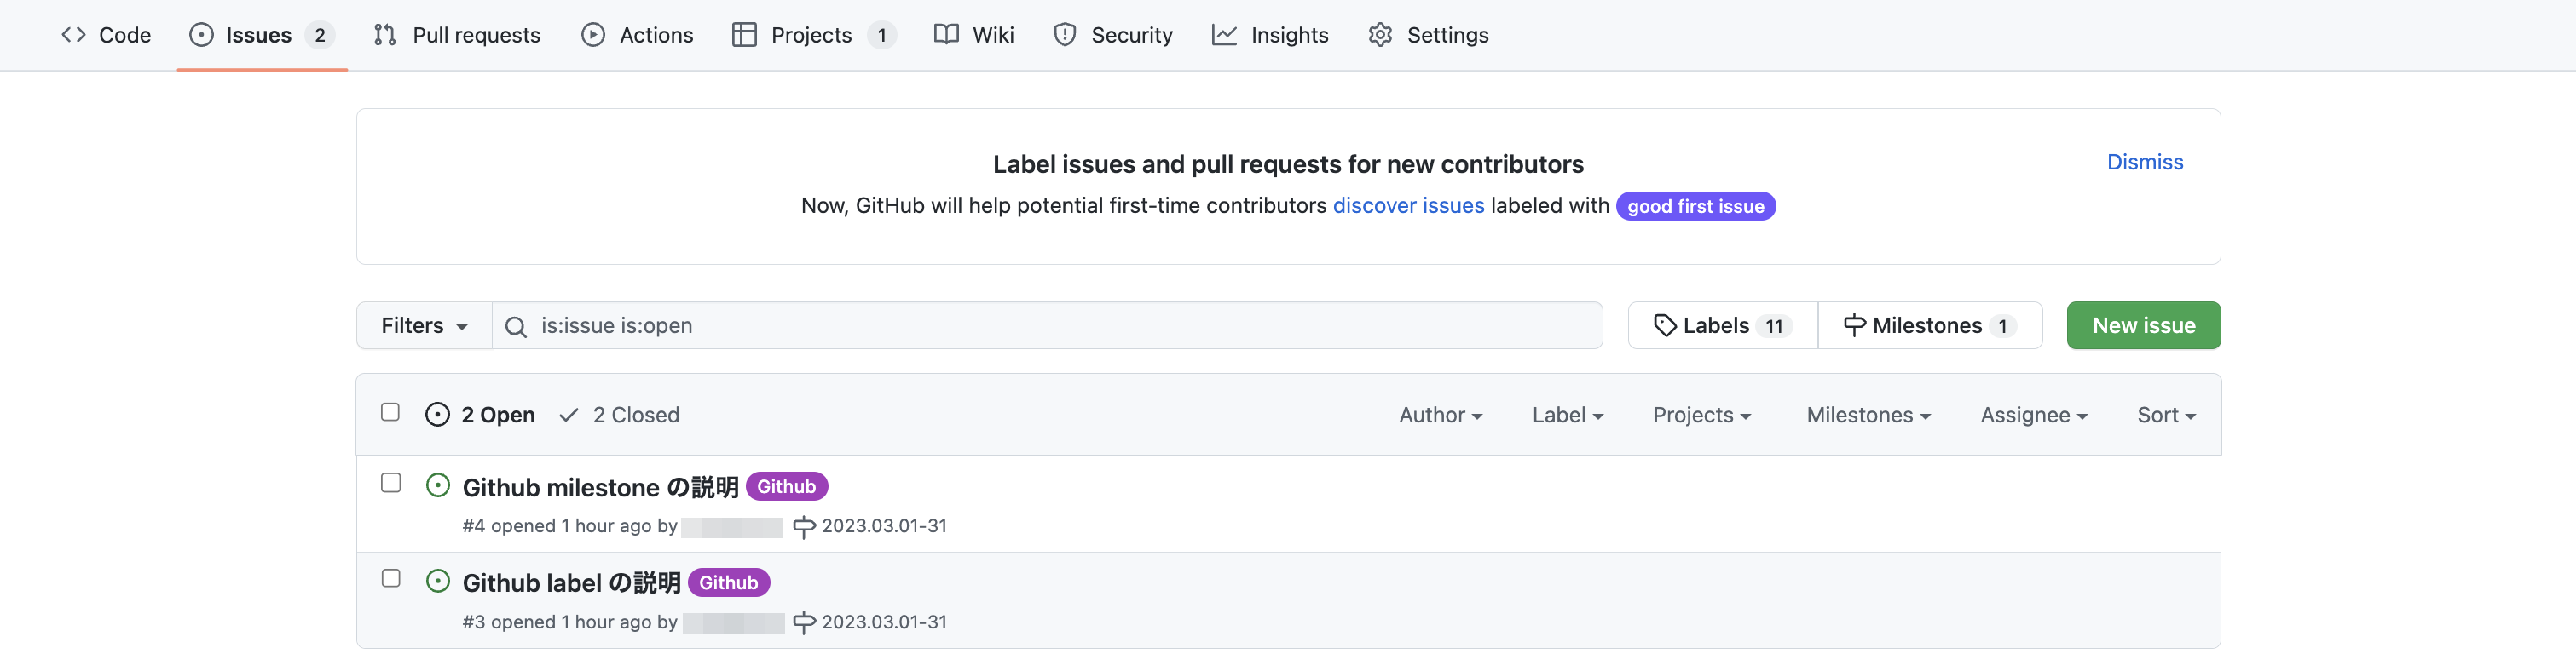
Task: Click the Wiki book icon
Action: 946,35
